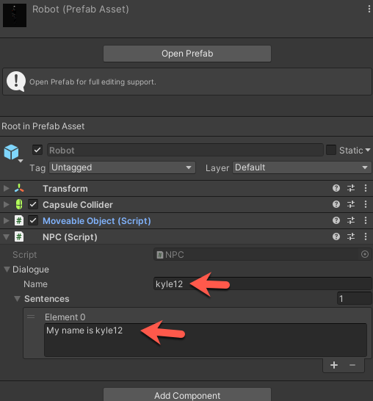The height and width of the screenshot is (401, 373).
Task: Disable the Capsule Collider checkbox
Action: 33,204
